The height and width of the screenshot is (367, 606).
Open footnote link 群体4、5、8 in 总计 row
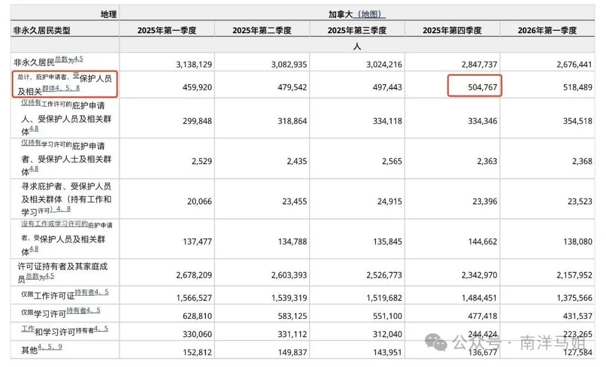pyautogui.click(x=61, y=88)
